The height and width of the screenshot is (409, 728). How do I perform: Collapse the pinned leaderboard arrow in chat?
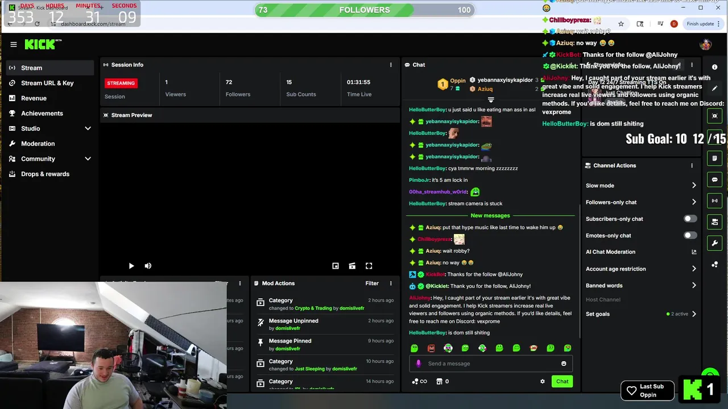coord(491,100)
